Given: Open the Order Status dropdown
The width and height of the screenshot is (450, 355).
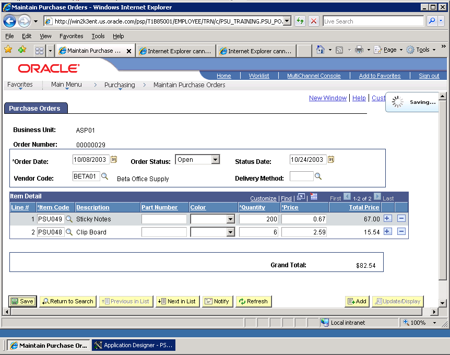Looking at the screenshot, I should [x=215, y=160].
